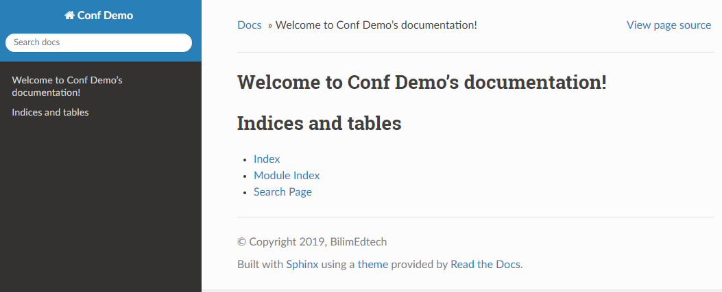The image size is (722, 292).
Task: Click the » breadcrumb separator
Action: point(270,26)
